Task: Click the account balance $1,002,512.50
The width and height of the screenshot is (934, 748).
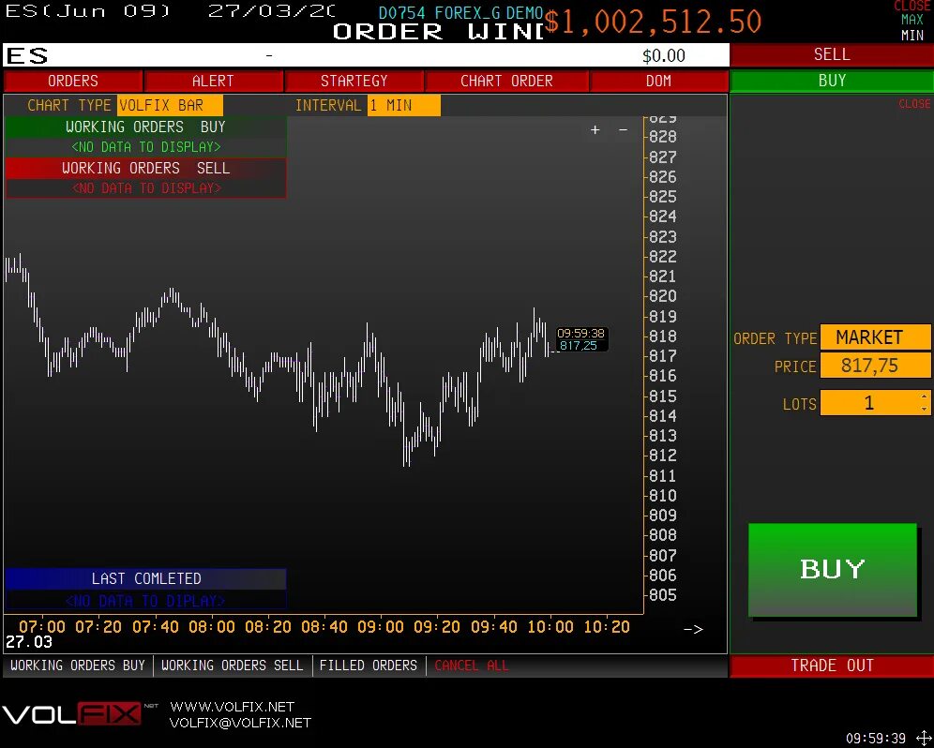Action: [x=653, y=22]
